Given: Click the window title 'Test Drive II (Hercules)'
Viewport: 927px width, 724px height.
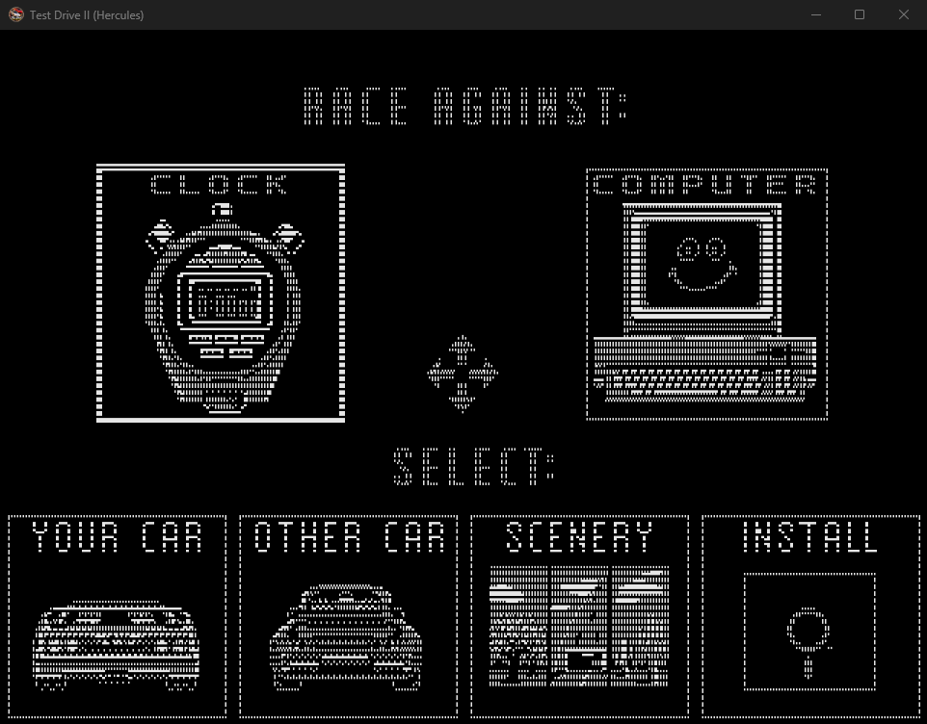Looking at the screenshot, I should (x=87, y=14).
